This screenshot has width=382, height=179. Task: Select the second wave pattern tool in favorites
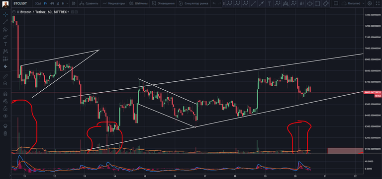point(237,3)
